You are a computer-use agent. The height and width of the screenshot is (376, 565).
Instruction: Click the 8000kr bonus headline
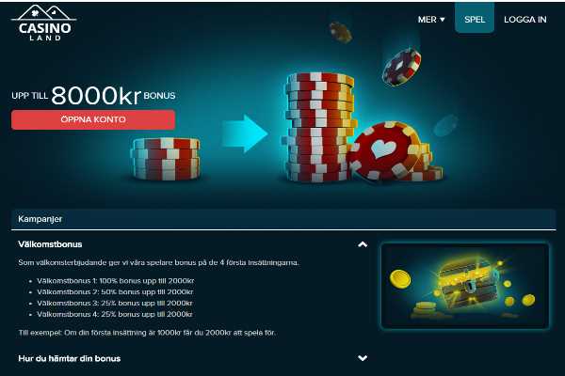[x=93, y=96]
